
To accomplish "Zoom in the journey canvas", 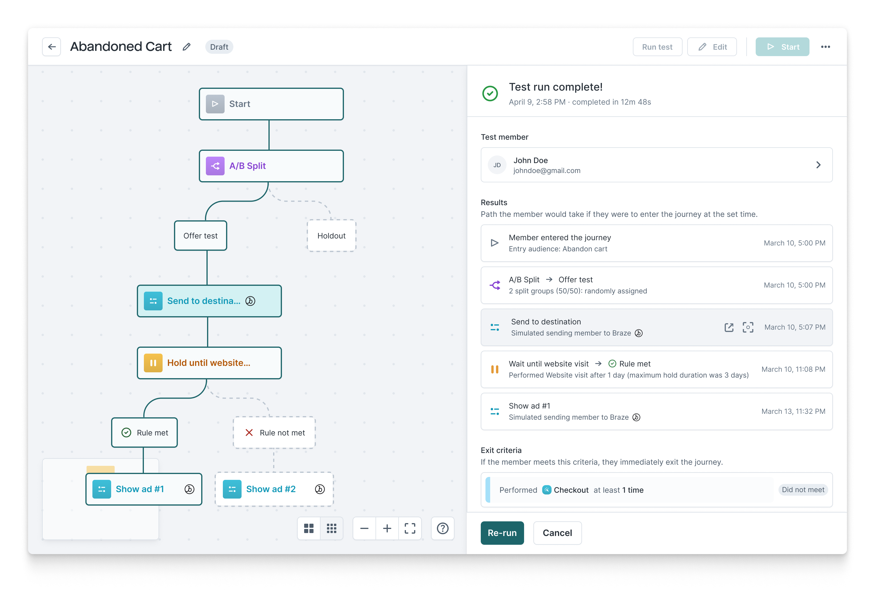I will (387, 528).
